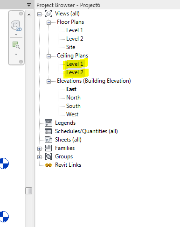
Task: Click the Schedules/Quantities table icon
Action: coord(48,131)
